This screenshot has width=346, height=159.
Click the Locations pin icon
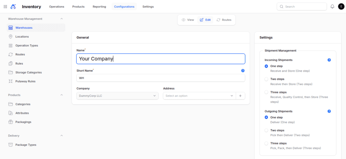click(x=10, y=36)
